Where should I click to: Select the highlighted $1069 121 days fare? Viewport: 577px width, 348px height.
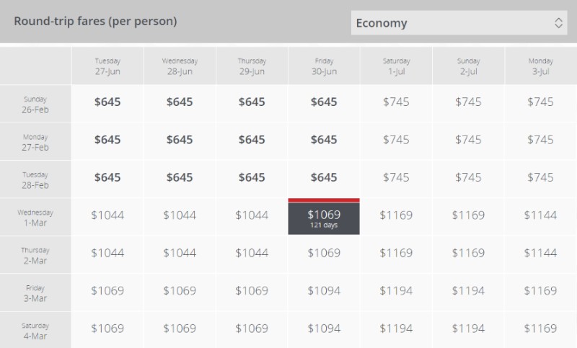[x=324, y=216]
